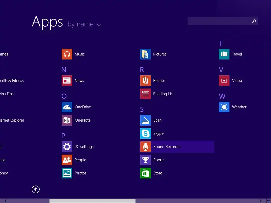Launch News via its red icon
The width and height of the screenshot is (271, 203).
pyautogui.click(x=67, y=81)
